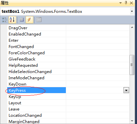Click the Leave event value field
This screenshot has height=124, width=137.
pyautogui.click(x=98, y=109)
